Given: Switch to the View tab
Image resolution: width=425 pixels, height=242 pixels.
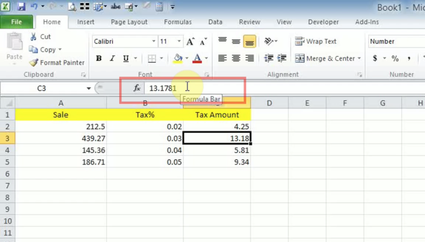Looking at the screenshot, I should [284, 22].
